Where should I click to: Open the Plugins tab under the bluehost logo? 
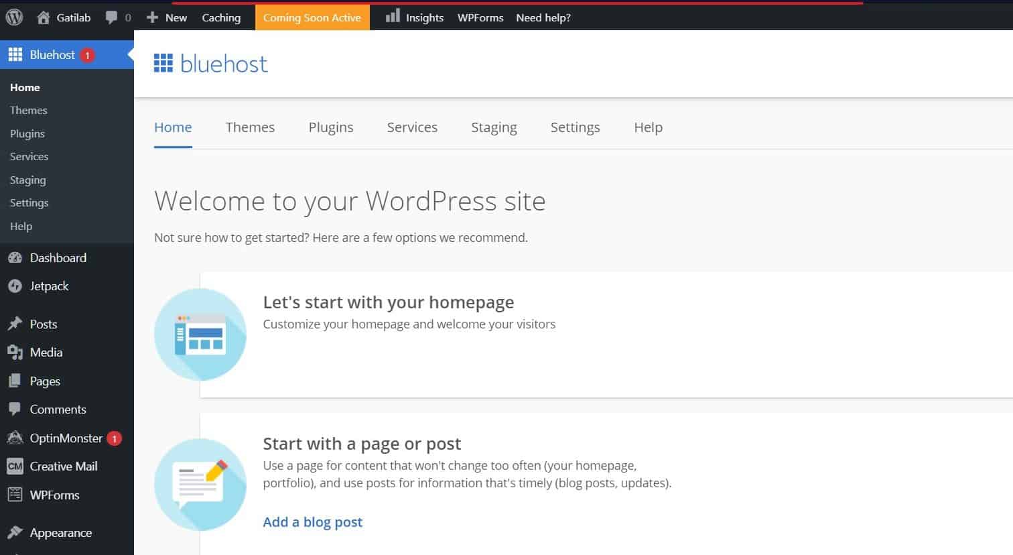331,127
